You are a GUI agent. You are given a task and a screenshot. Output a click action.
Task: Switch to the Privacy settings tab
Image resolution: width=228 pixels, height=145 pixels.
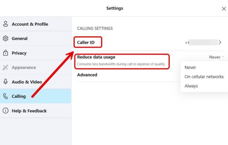coord(19,53)
